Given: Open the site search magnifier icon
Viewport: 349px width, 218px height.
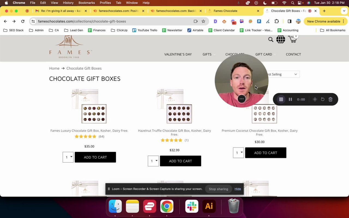Looking at the screenshot, I should [270, 40].
